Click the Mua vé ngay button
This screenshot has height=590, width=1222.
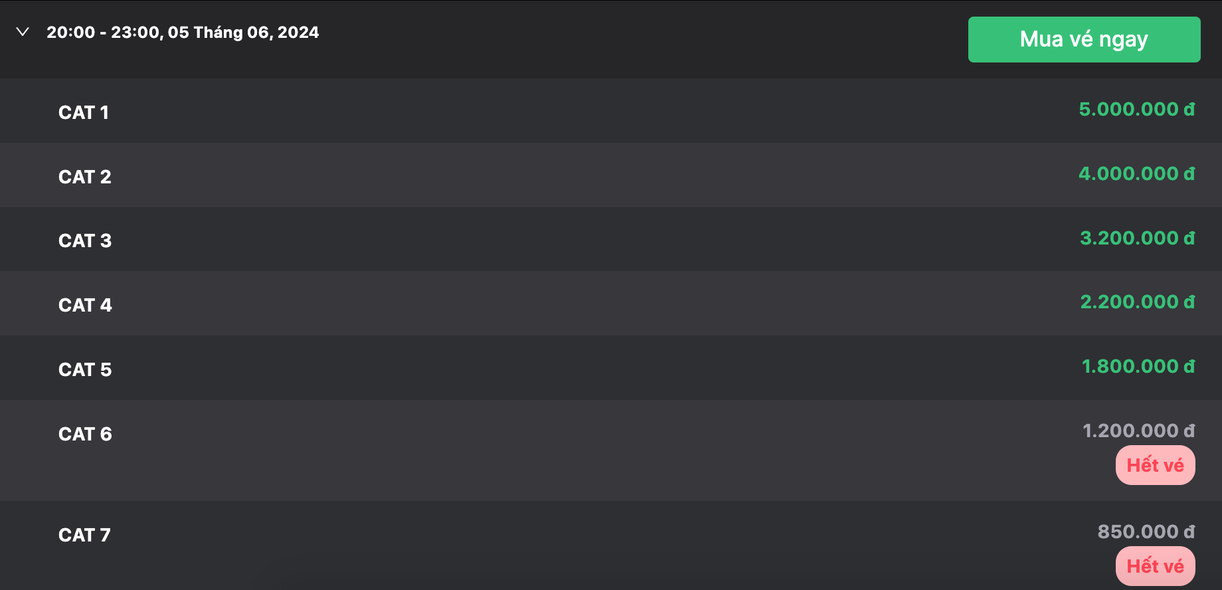click(x=1084, y=40)
